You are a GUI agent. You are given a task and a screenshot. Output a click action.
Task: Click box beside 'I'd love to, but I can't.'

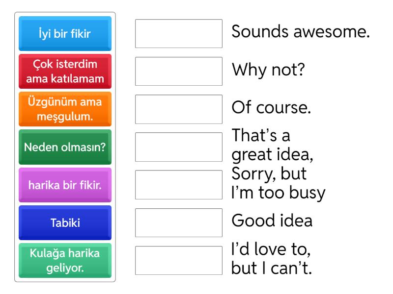pos(179,260)
